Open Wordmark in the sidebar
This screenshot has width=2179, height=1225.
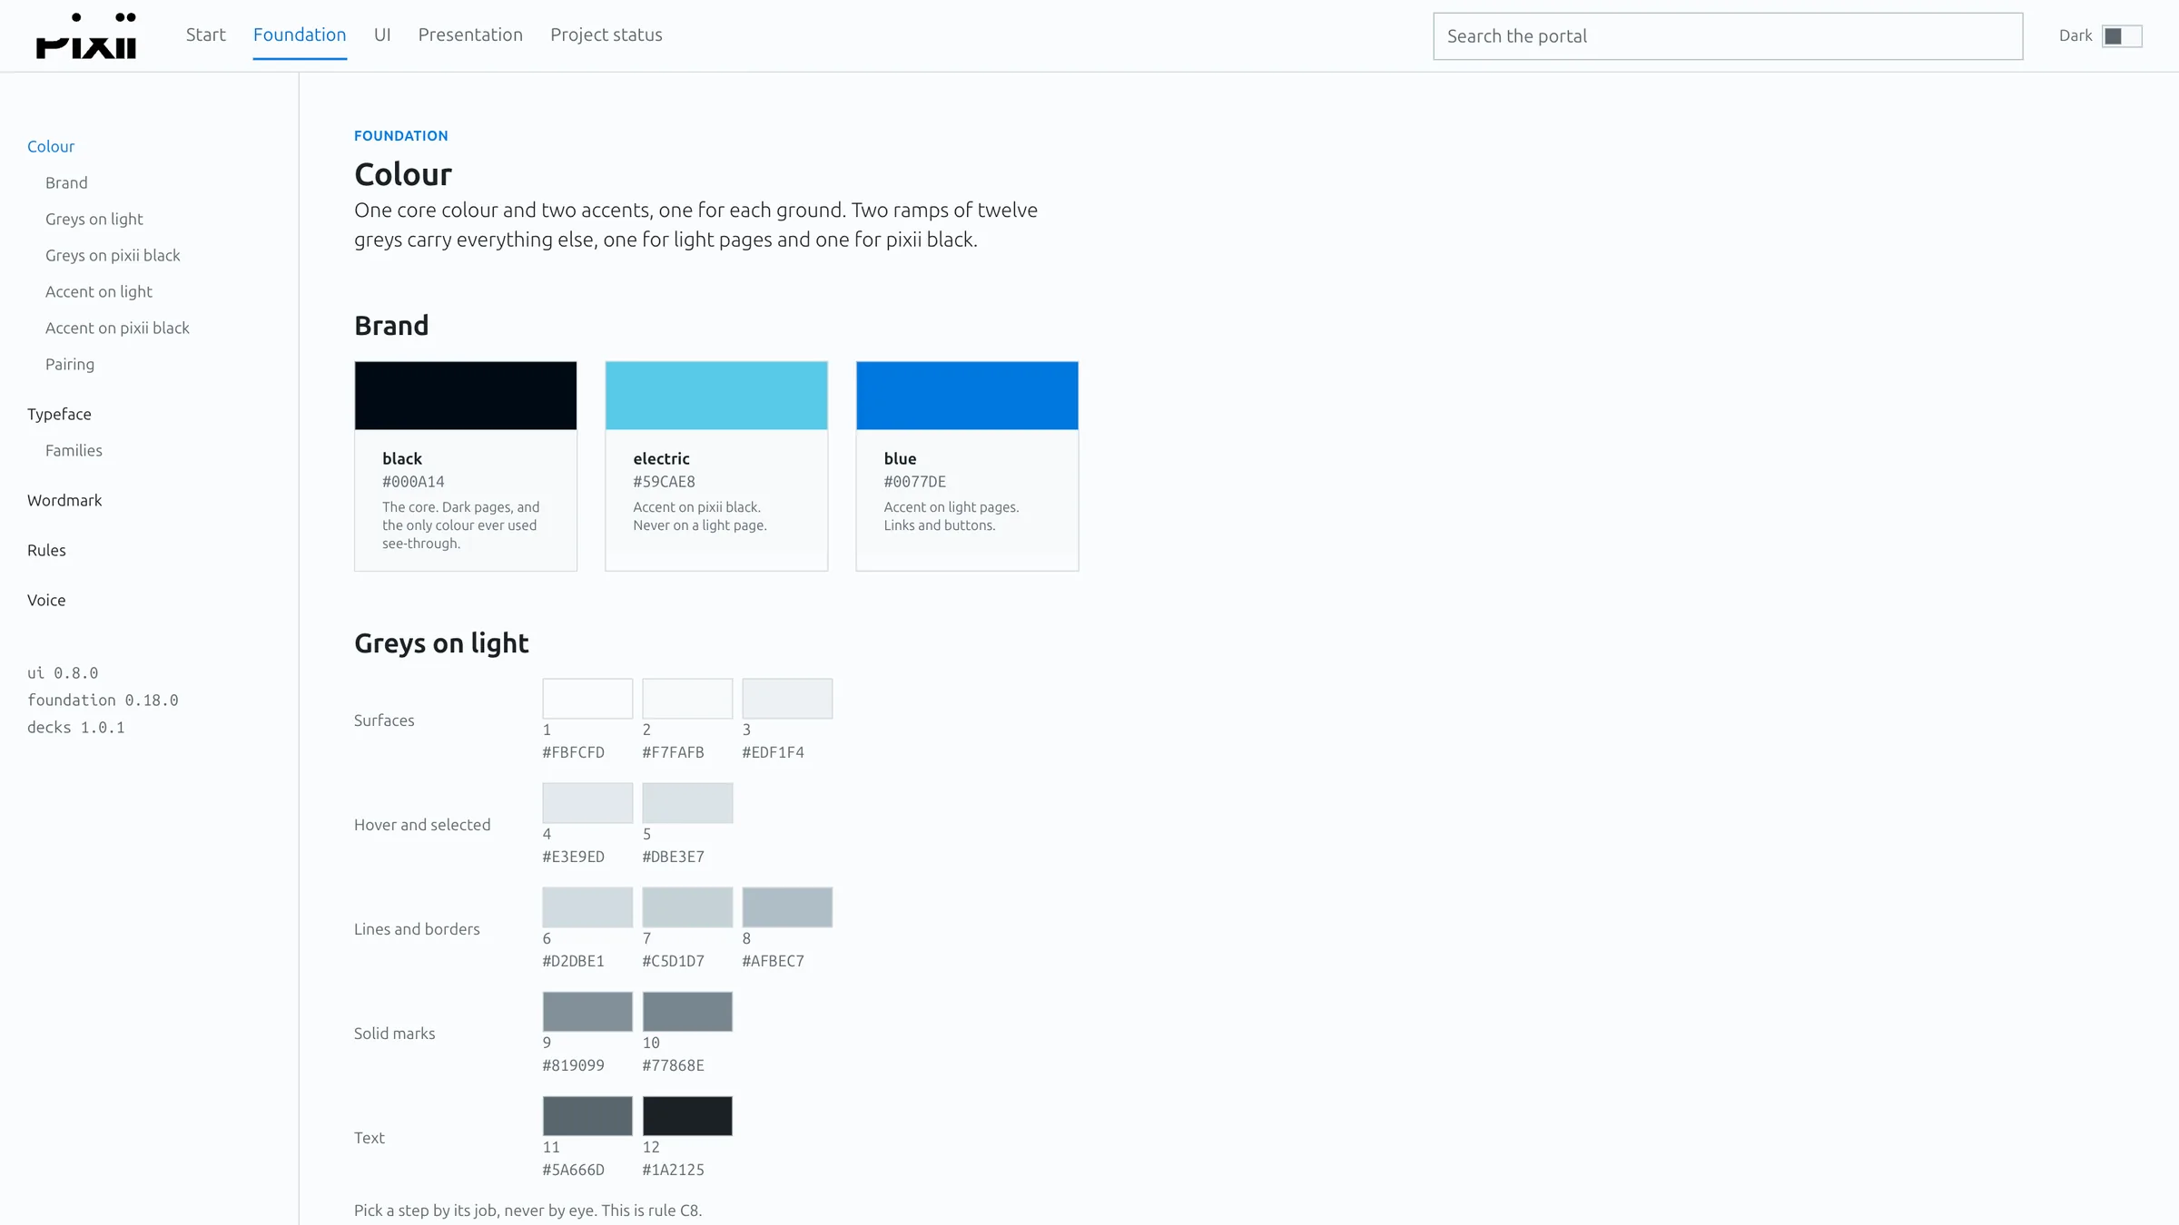tap(64, 500)
